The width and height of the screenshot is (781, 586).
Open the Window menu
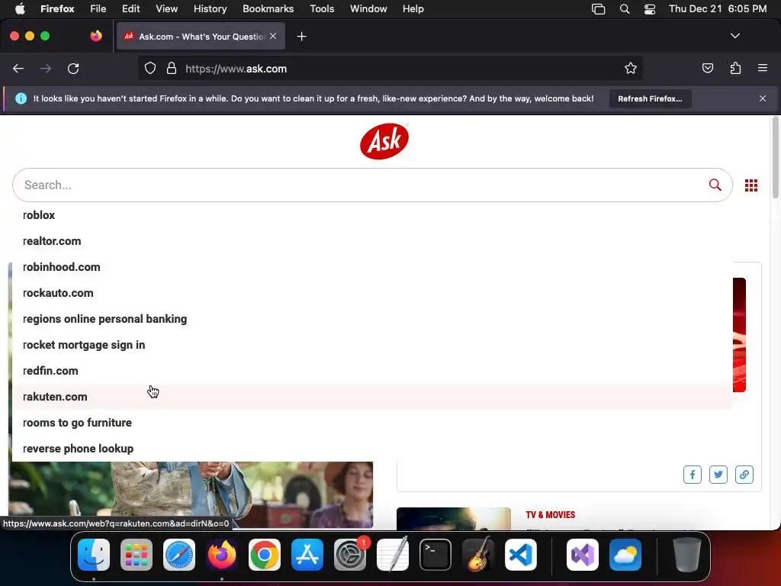pyautogui.click(x=368, y=9)
